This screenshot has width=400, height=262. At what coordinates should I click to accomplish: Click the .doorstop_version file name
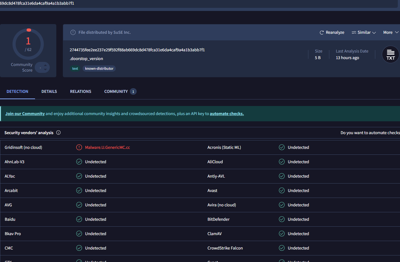point(86,59)
